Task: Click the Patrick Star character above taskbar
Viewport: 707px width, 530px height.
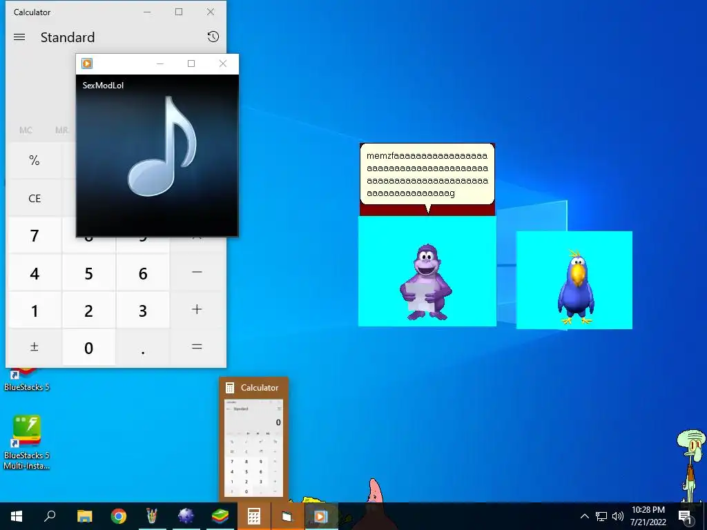Action: click(374, 491)
